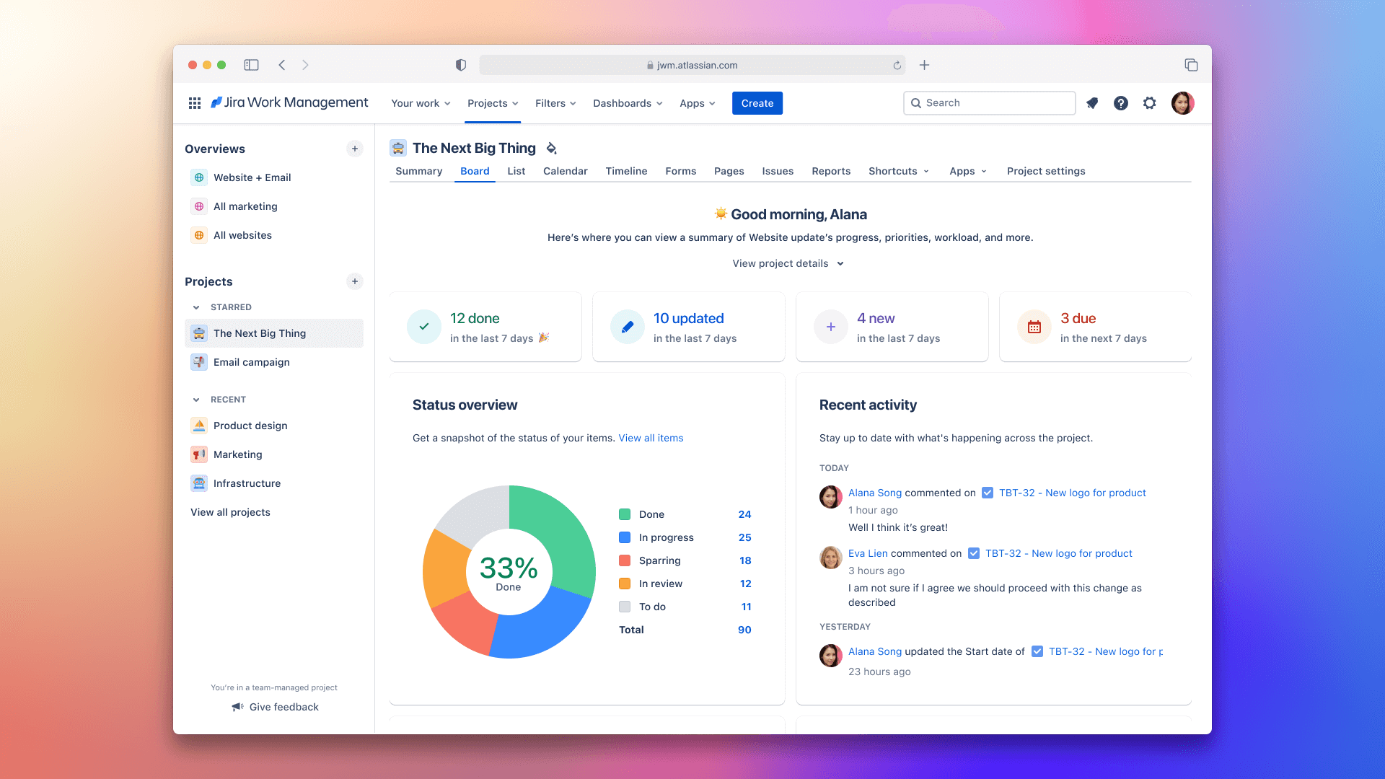Click the notifications icon in header
Screen dimensions: 1385x779
(x=1092, y=103)
